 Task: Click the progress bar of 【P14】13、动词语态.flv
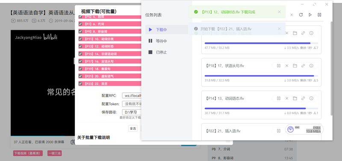tap(261, 108)
